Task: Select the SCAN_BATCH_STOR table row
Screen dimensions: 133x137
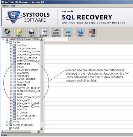Action: (28, 106)
